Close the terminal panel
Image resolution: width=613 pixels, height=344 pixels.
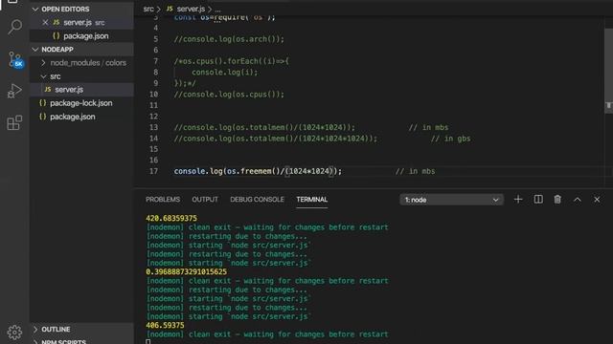click(x=597, y=200)
